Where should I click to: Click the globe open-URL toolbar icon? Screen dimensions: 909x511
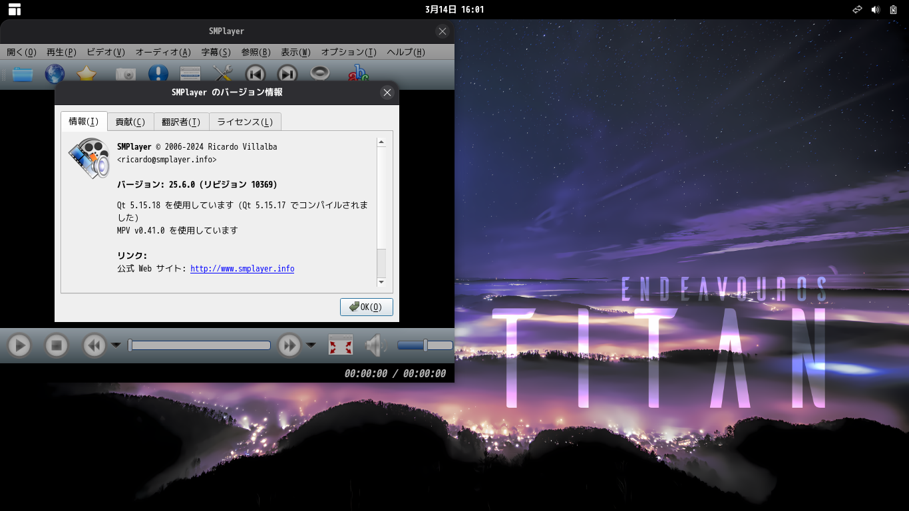[55, 74]
